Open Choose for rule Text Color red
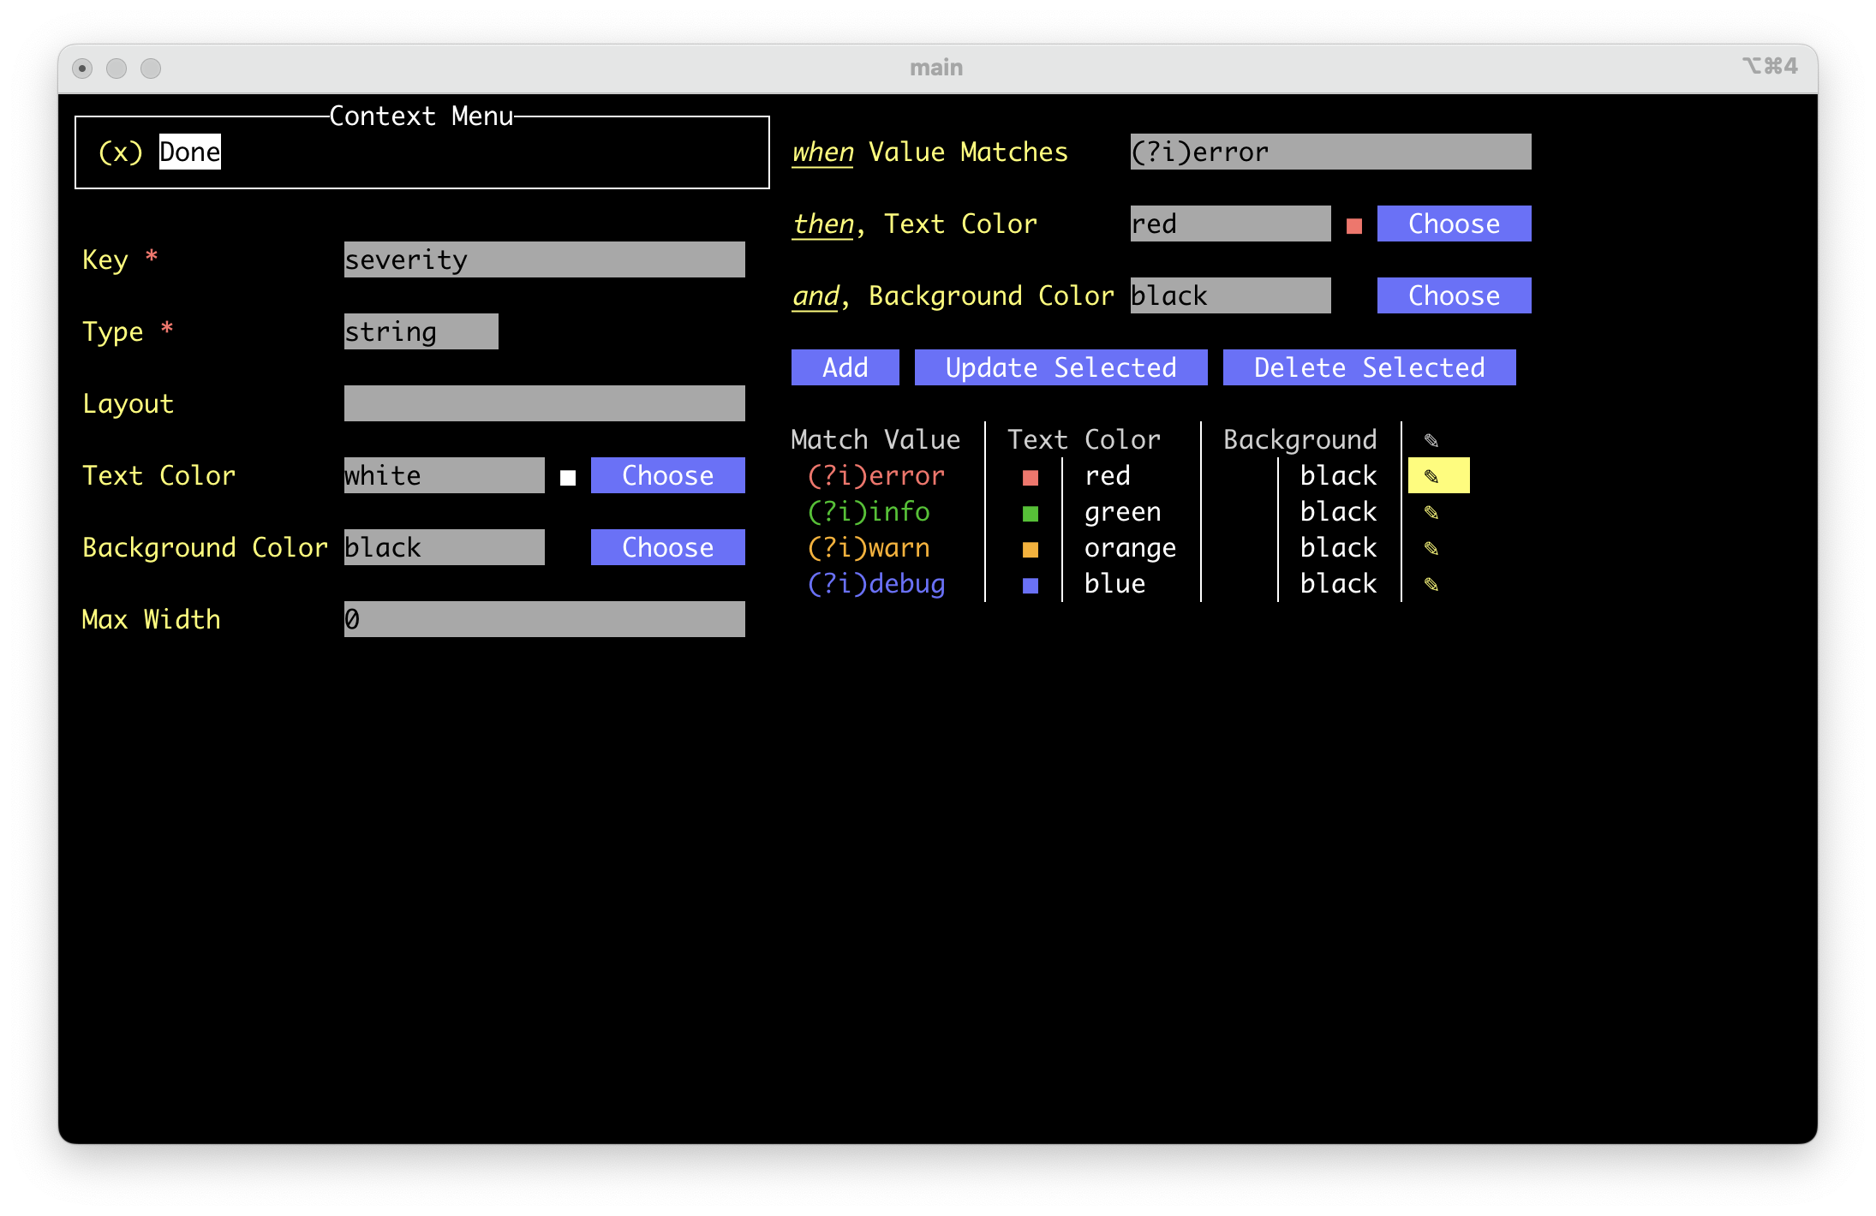The width and height of the screenshot is (1876, 1216). [x=1454, y=224]
